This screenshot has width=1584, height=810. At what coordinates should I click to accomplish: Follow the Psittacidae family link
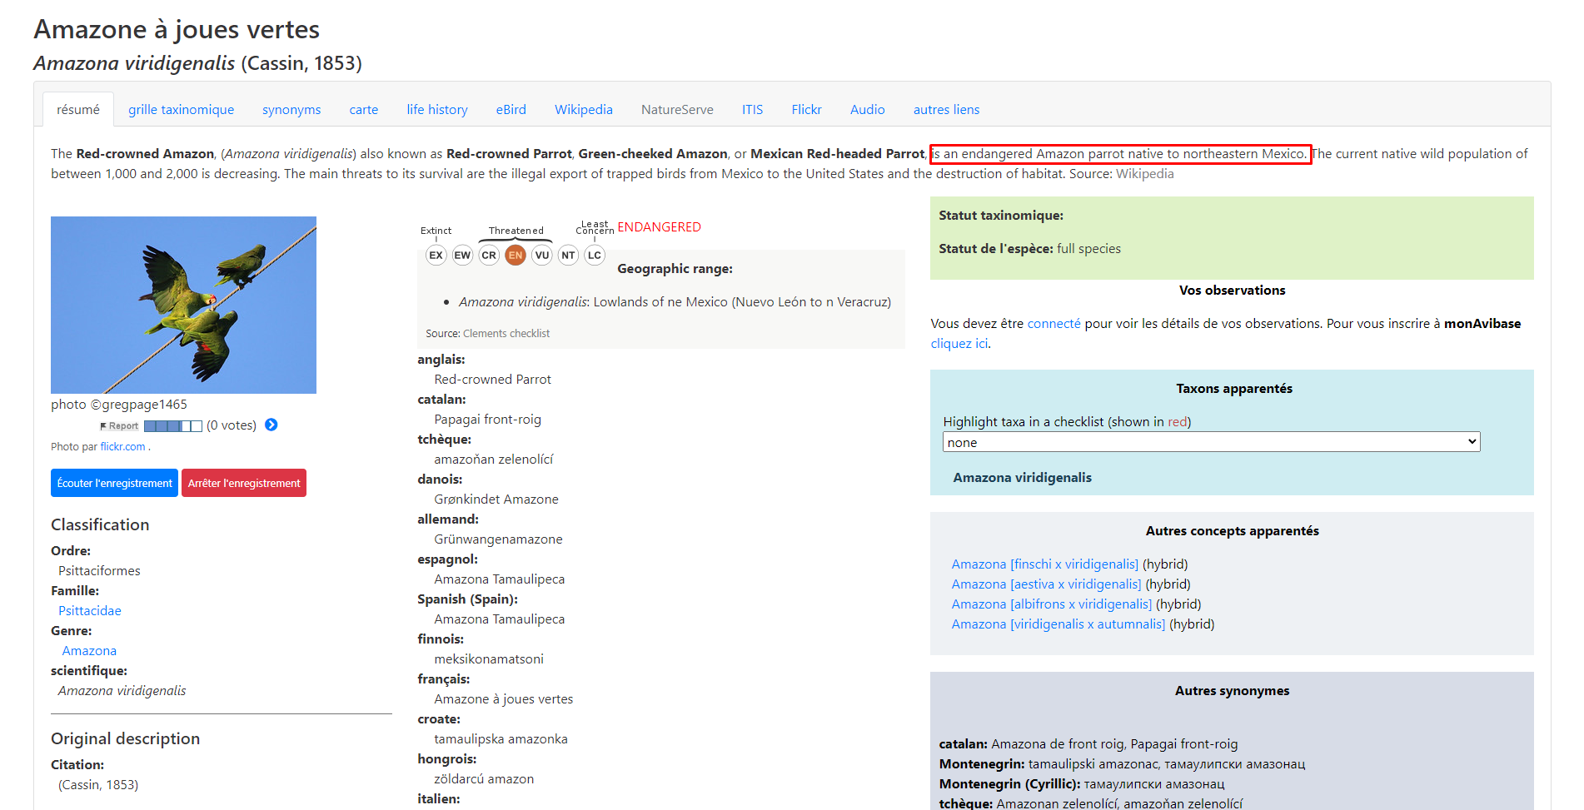90,611
